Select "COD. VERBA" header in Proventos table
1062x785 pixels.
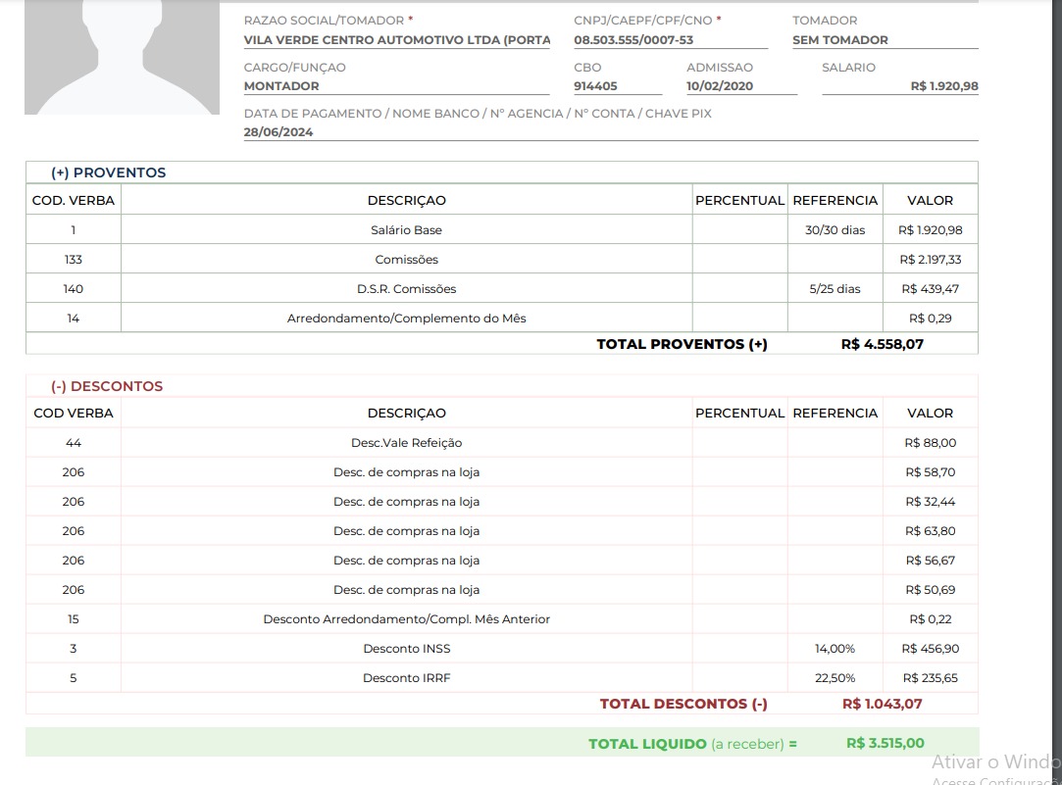click(74, 200)
